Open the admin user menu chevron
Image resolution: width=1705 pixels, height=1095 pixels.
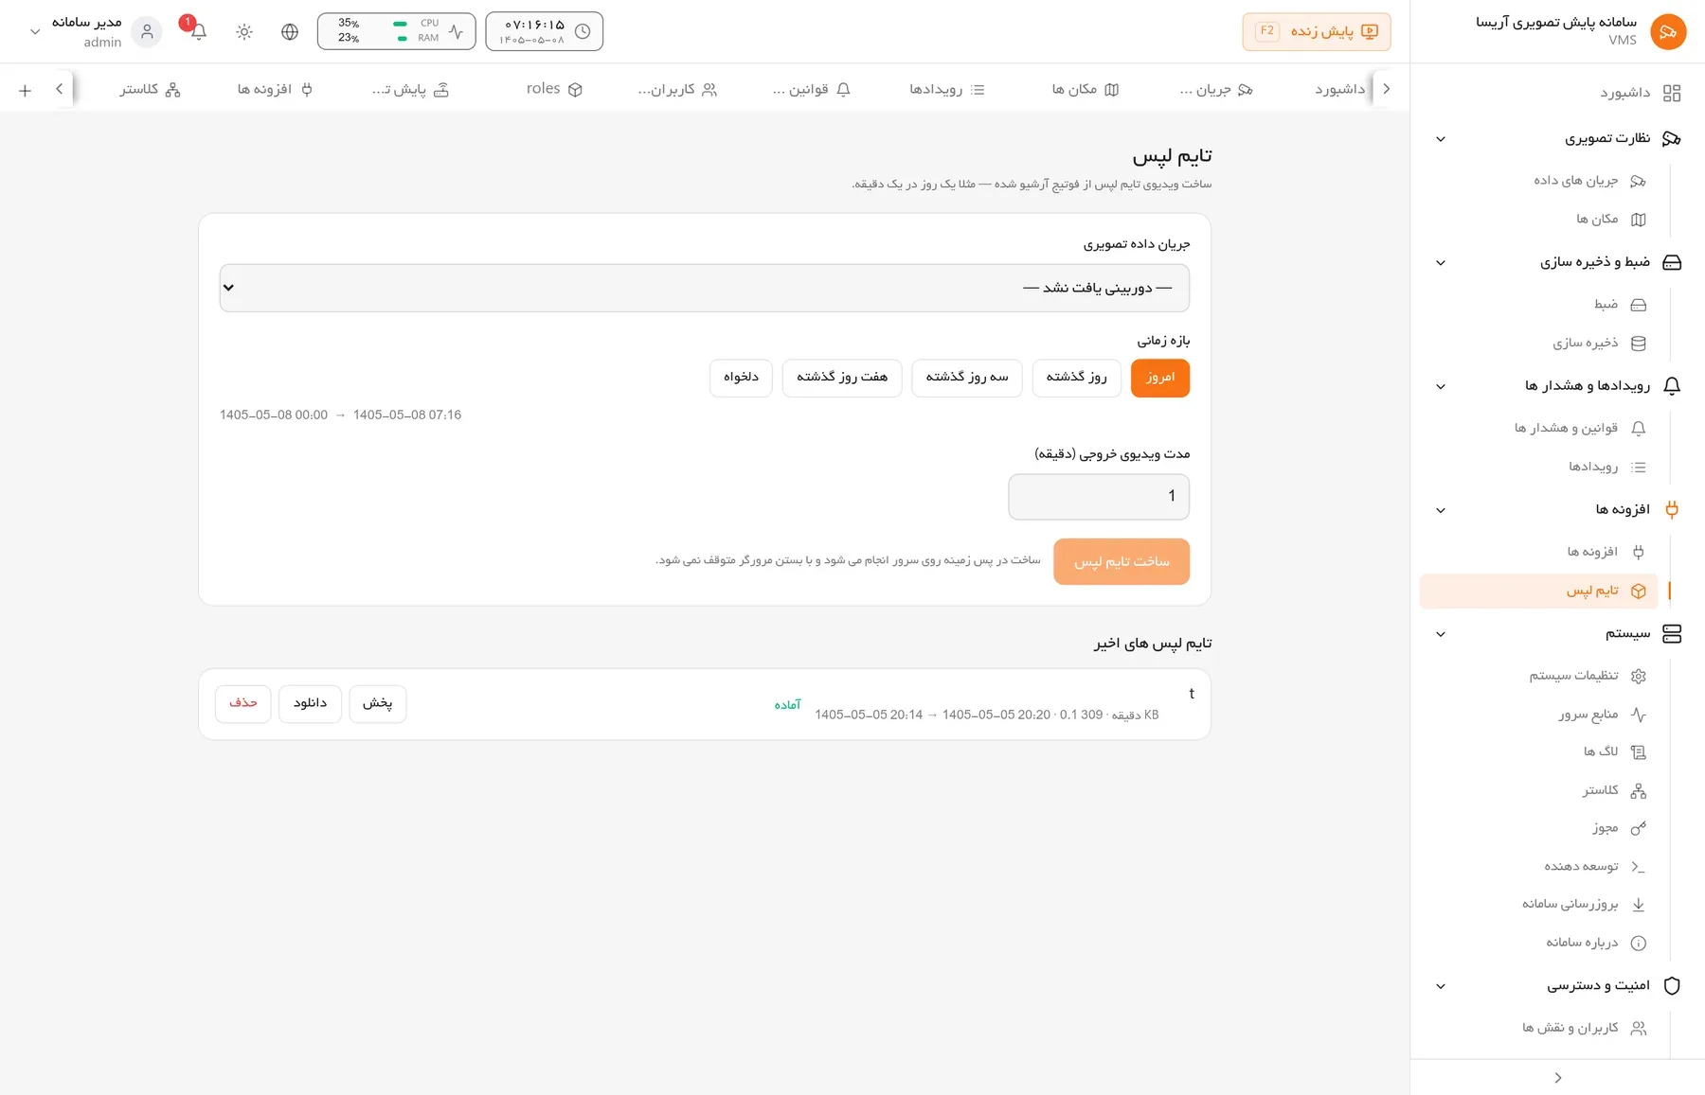coord(35,31)
